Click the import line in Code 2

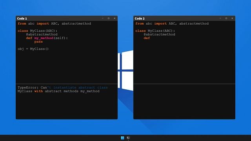tap(172, 23)
